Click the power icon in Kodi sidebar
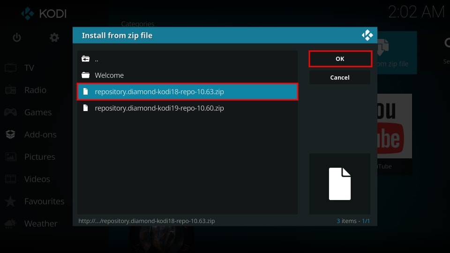This screenshot has width=450, height=253. click(x=17, y=37)
